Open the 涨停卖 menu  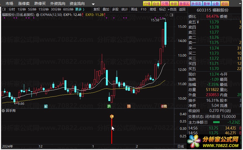pos(24,4)
